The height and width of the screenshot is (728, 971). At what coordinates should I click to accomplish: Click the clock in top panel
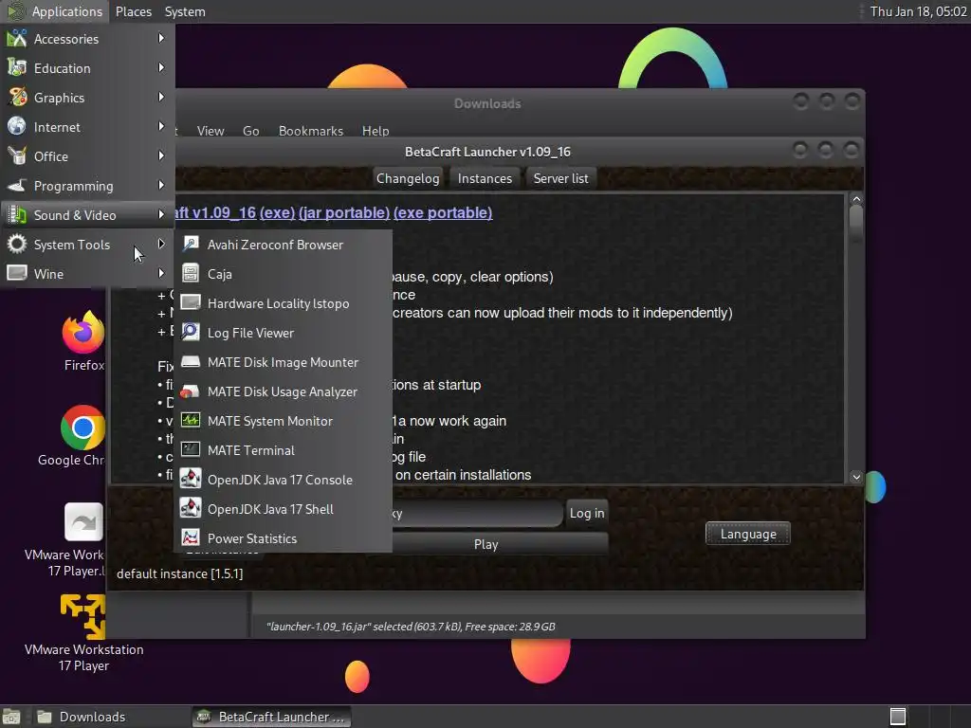point(918,11)
